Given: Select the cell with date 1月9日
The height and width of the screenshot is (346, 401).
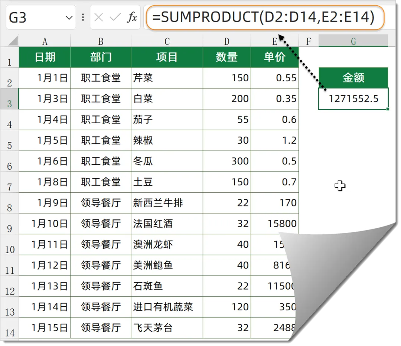Looking at the screenshot, I should [x=45, y=203].
